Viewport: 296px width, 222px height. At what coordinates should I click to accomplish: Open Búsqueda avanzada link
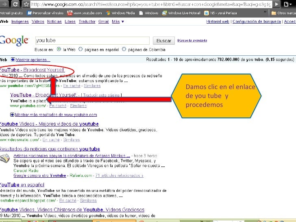point(192,40)
